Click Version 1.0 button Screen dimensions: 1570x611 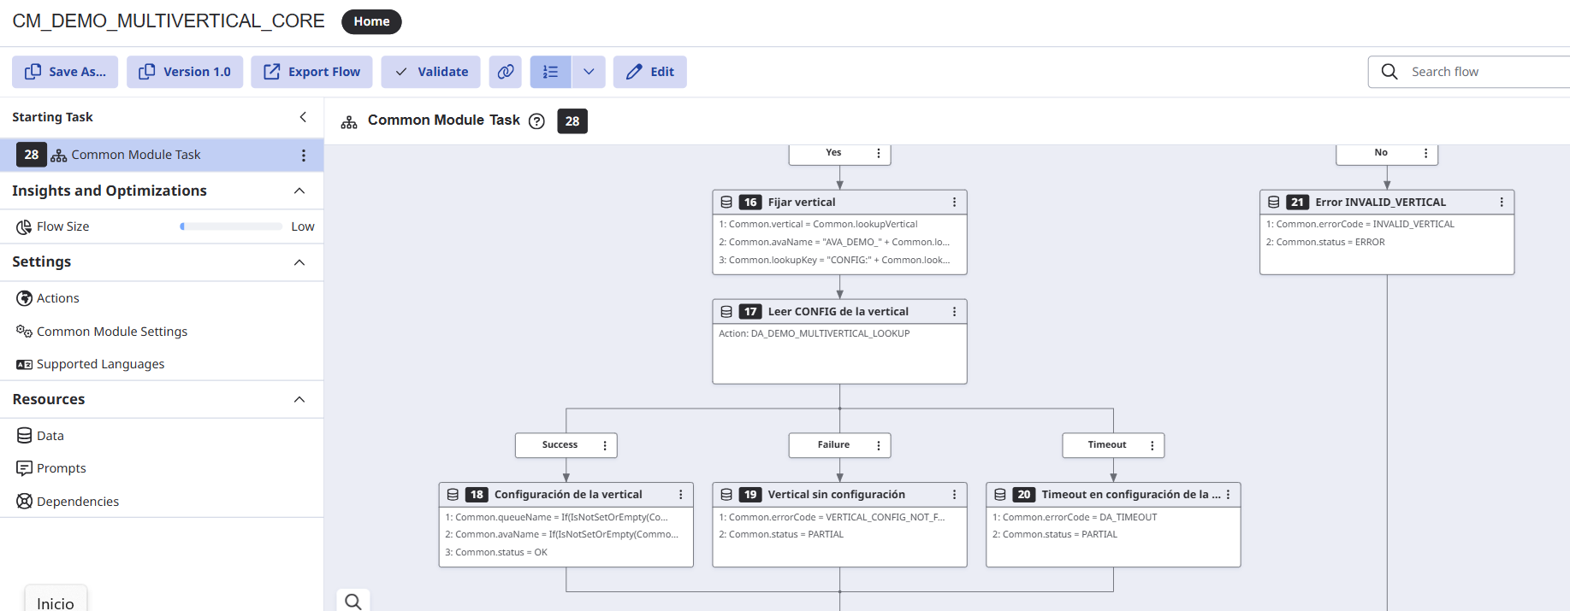click(185, 72)
